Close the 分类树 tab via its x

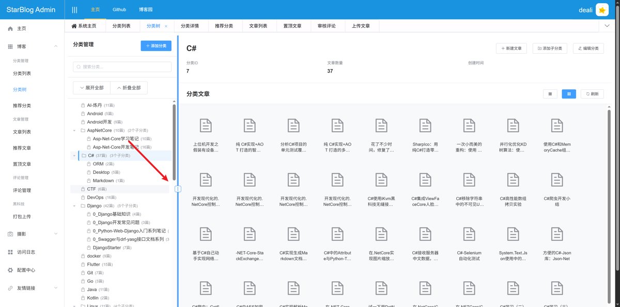166,26
